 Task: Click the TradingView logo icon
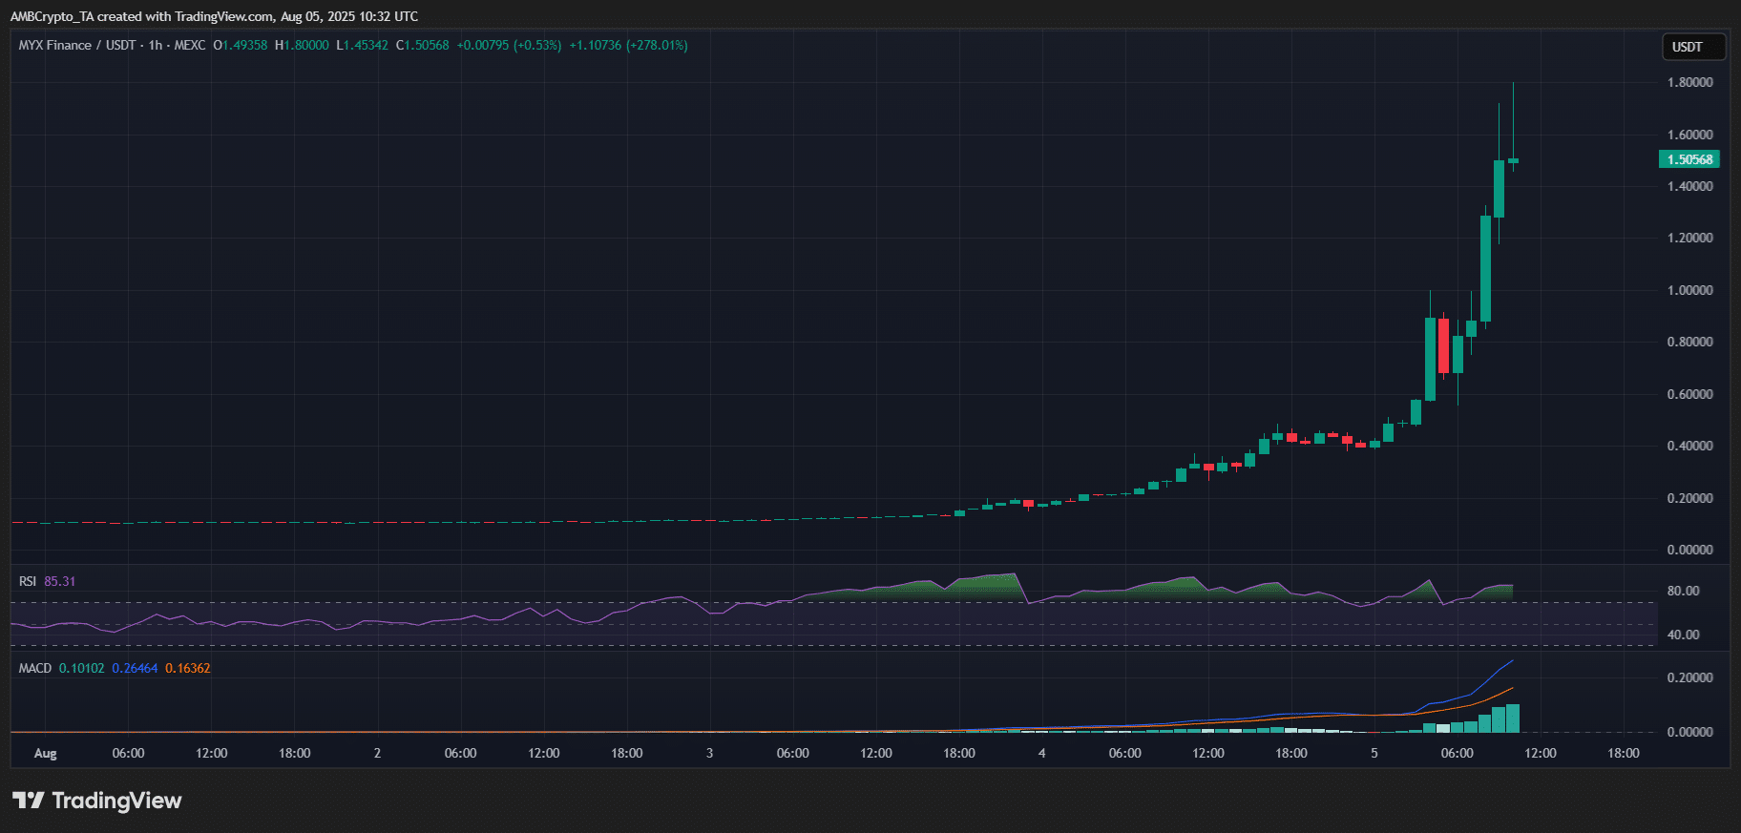tap(28, 800)
